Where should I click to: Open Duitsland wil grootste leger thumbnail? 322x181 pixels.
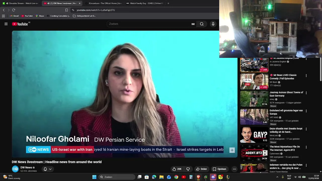pyautogui.click(x=254, y=117)
